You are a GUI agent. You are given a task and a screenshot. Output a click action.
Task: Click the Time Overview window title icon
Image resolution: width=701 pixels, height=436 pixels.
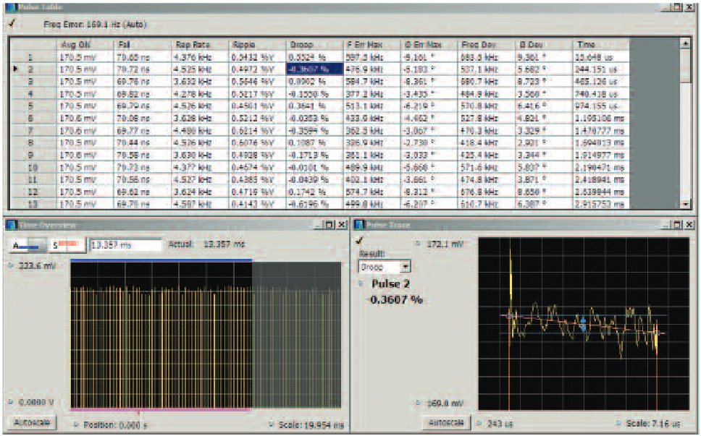[9, 225]
